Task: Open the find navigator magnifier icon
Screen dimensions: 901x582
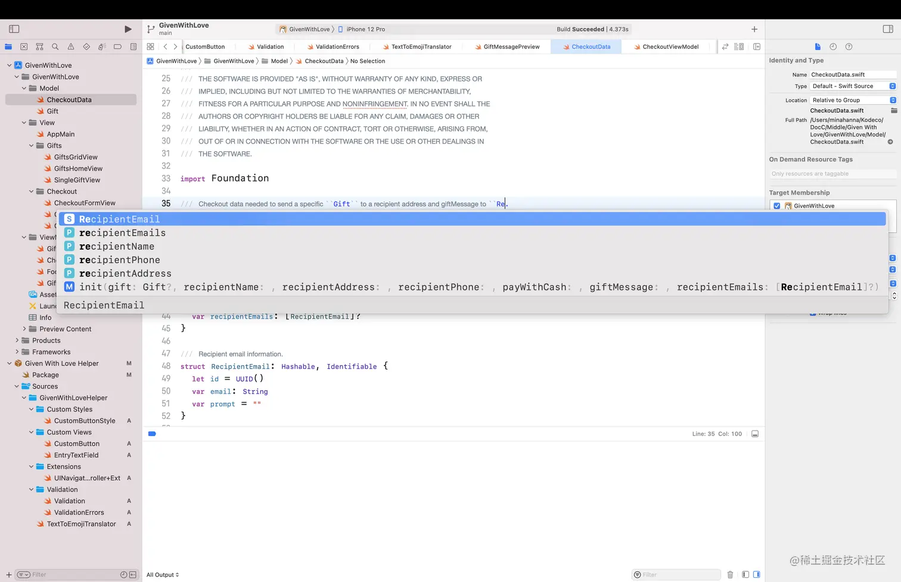Action: point(55,46)
